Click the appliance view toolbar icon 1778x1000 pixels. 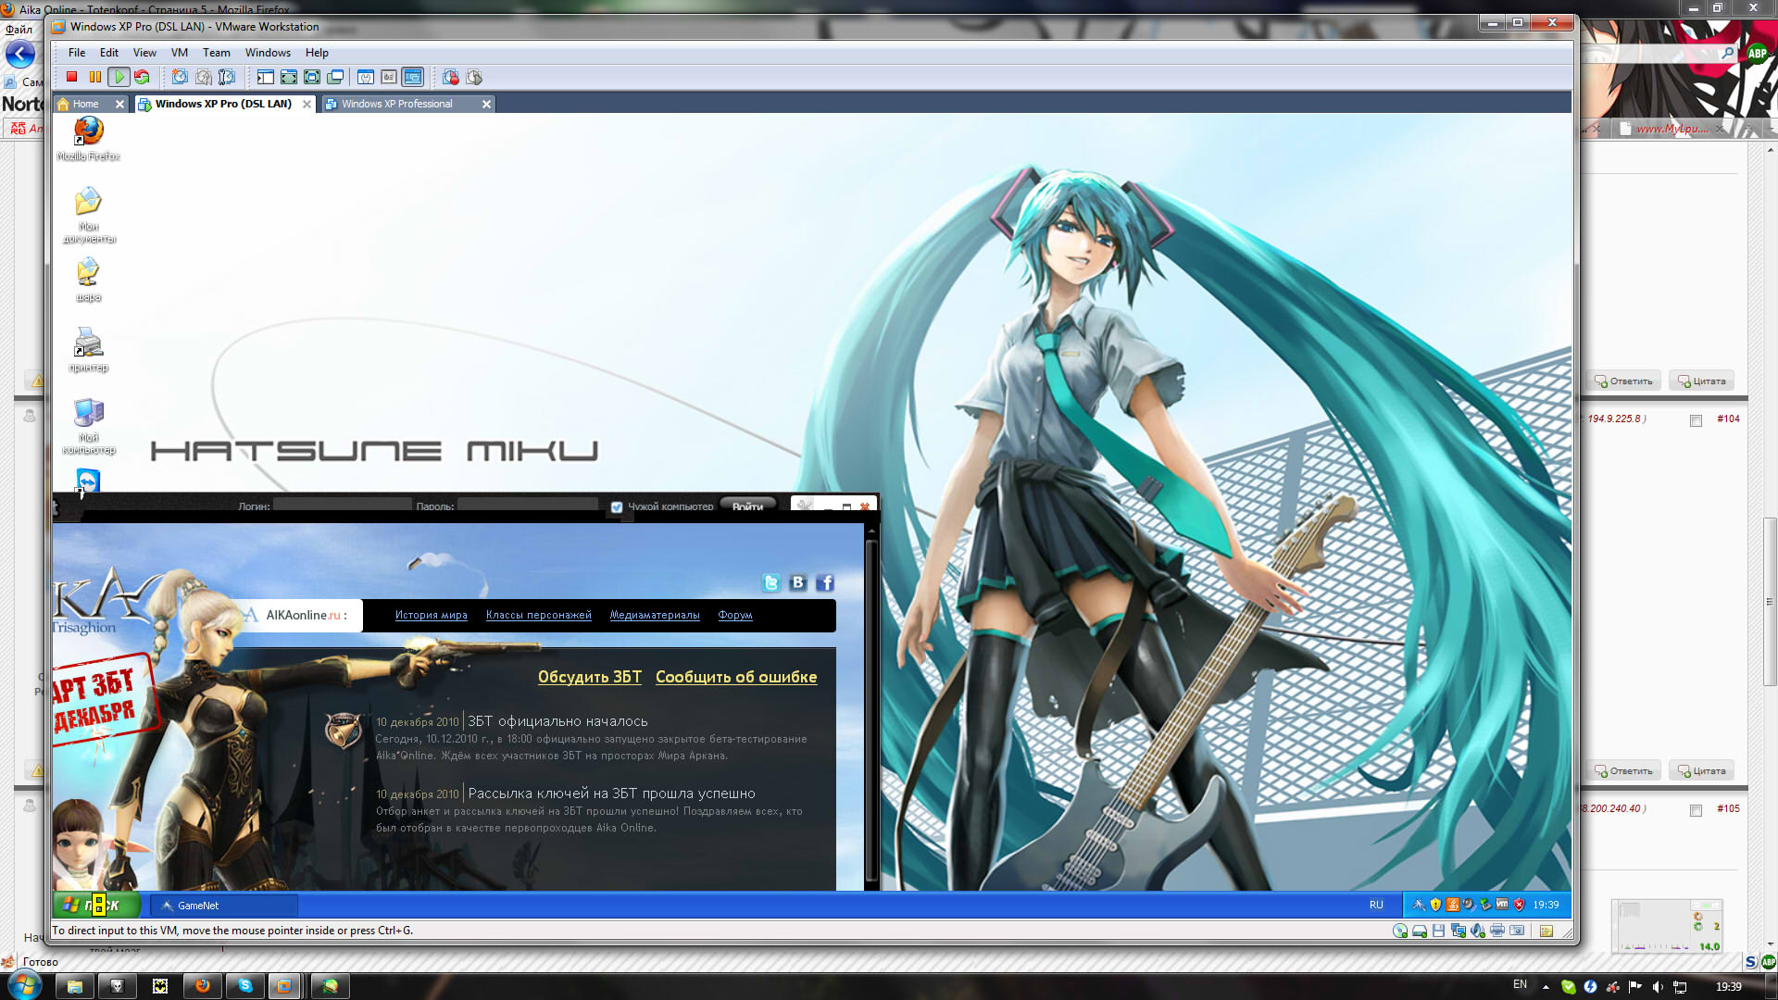click(389, 78)
